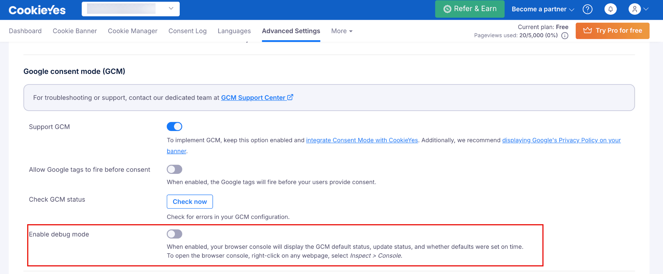The height and width of the screenshot is (274, 663).
Task: Click the pageviews info icon
Action: pos(565,36)
